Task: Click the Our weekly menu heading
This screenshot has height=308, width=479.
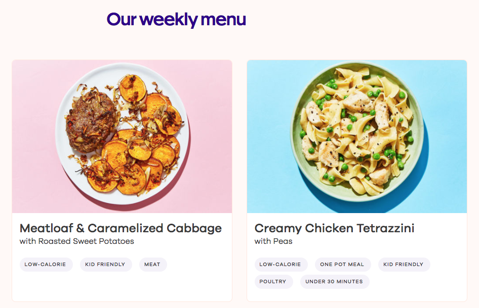Action: click(176, 19)
